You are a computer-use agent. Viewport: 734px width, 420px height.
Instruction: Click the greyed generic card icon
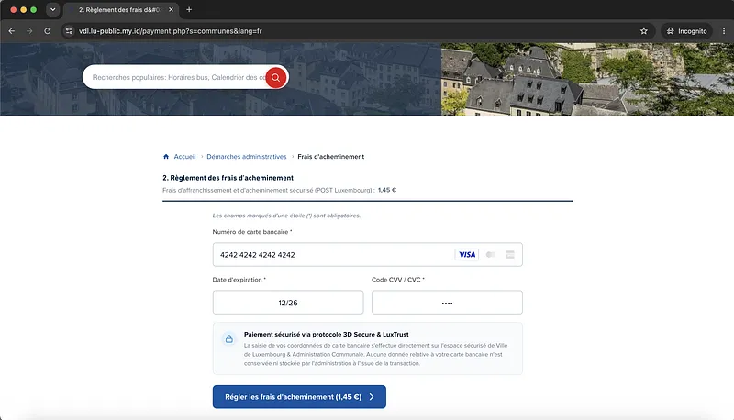click(510, 254)
